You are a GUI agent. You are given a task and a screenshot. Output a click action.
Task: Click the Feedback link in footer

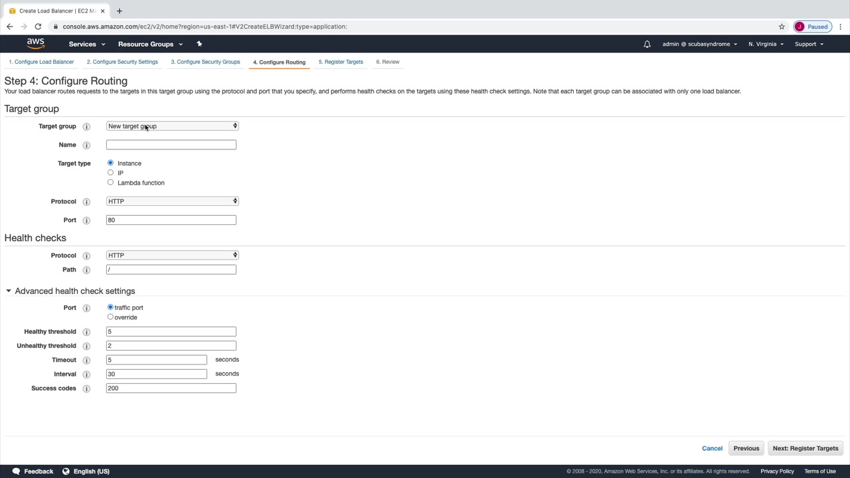(x=39, y=471)
